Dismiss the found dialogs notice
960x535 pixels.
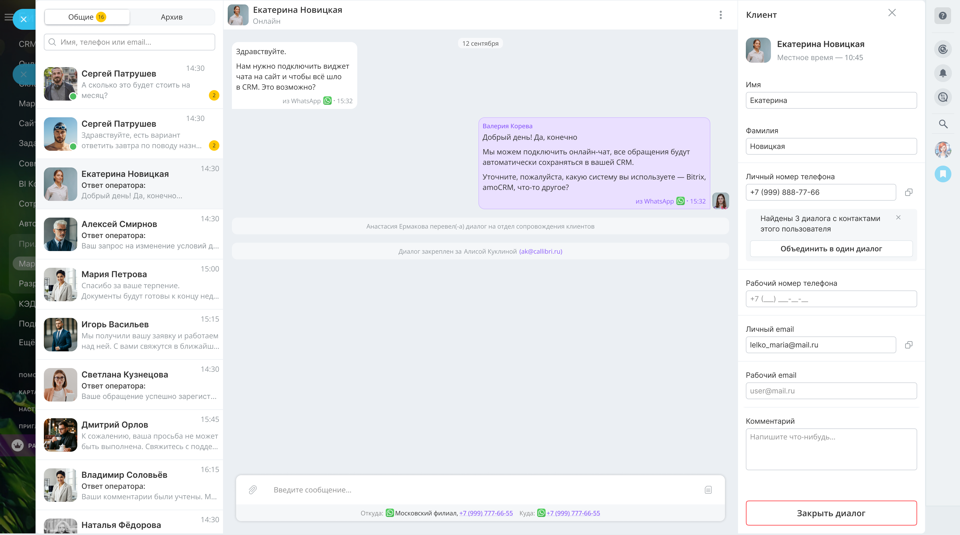898,217
